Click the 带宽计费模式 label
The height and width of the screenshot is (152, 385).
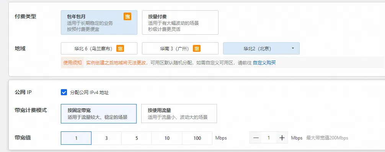point(31,110)
